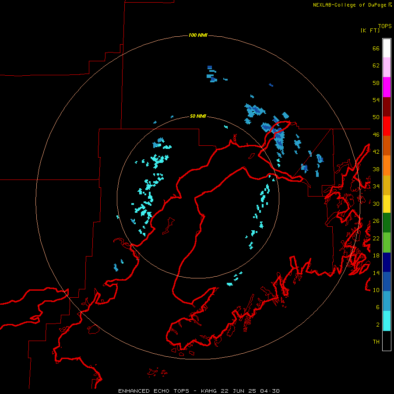This screenshot has width=394, height=394.
Task: Click the 54 legend value label
Action: (376, 100)
